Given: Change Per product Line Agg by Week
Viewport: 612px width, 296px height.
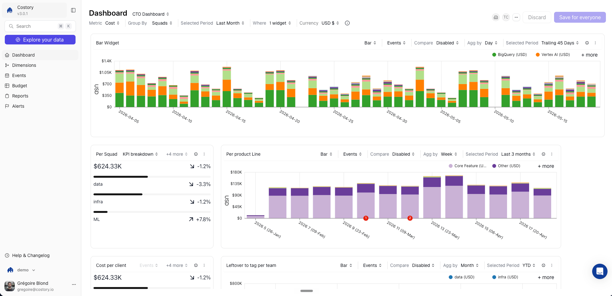Looking at the screenshot, I should 449,154.
